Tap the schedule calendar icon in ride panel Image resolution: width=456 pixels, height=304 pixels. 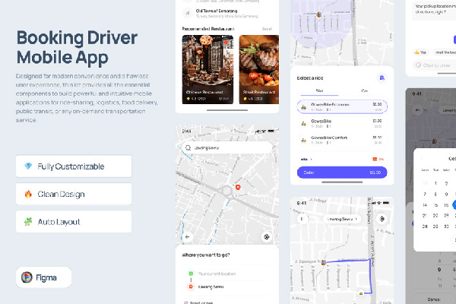(381, 78)
